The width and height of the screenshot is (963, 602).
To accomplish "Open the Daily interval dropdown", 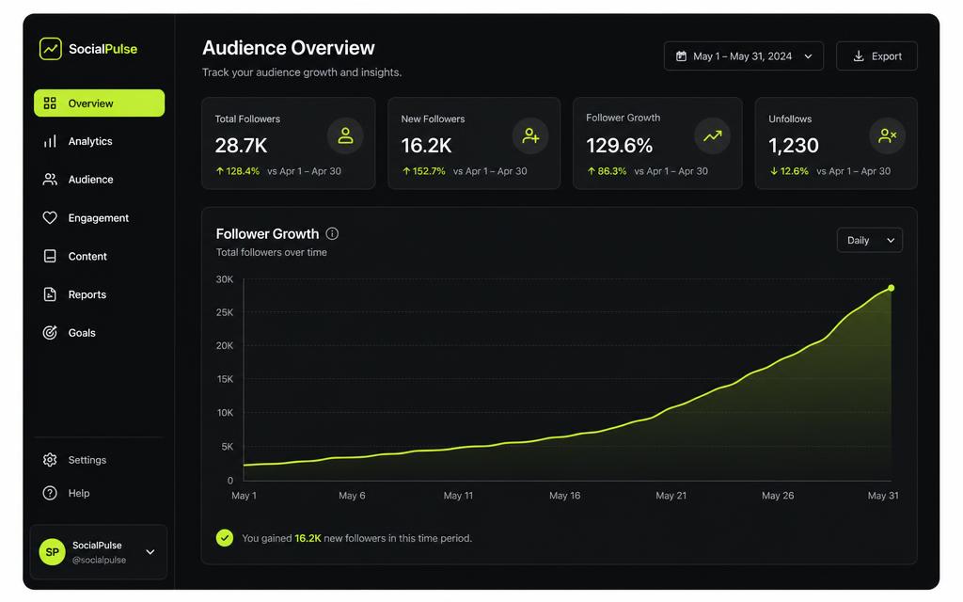I will (870, 240).
